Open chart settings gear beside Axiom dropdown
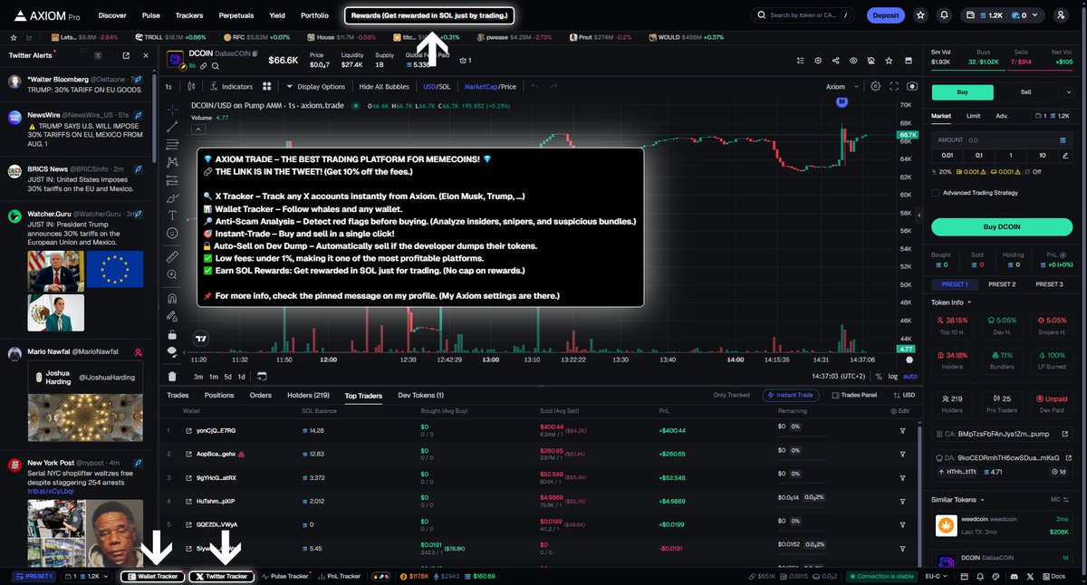Image resolution: width=1087 pixels, height=585 pixels. pos(875,87)
